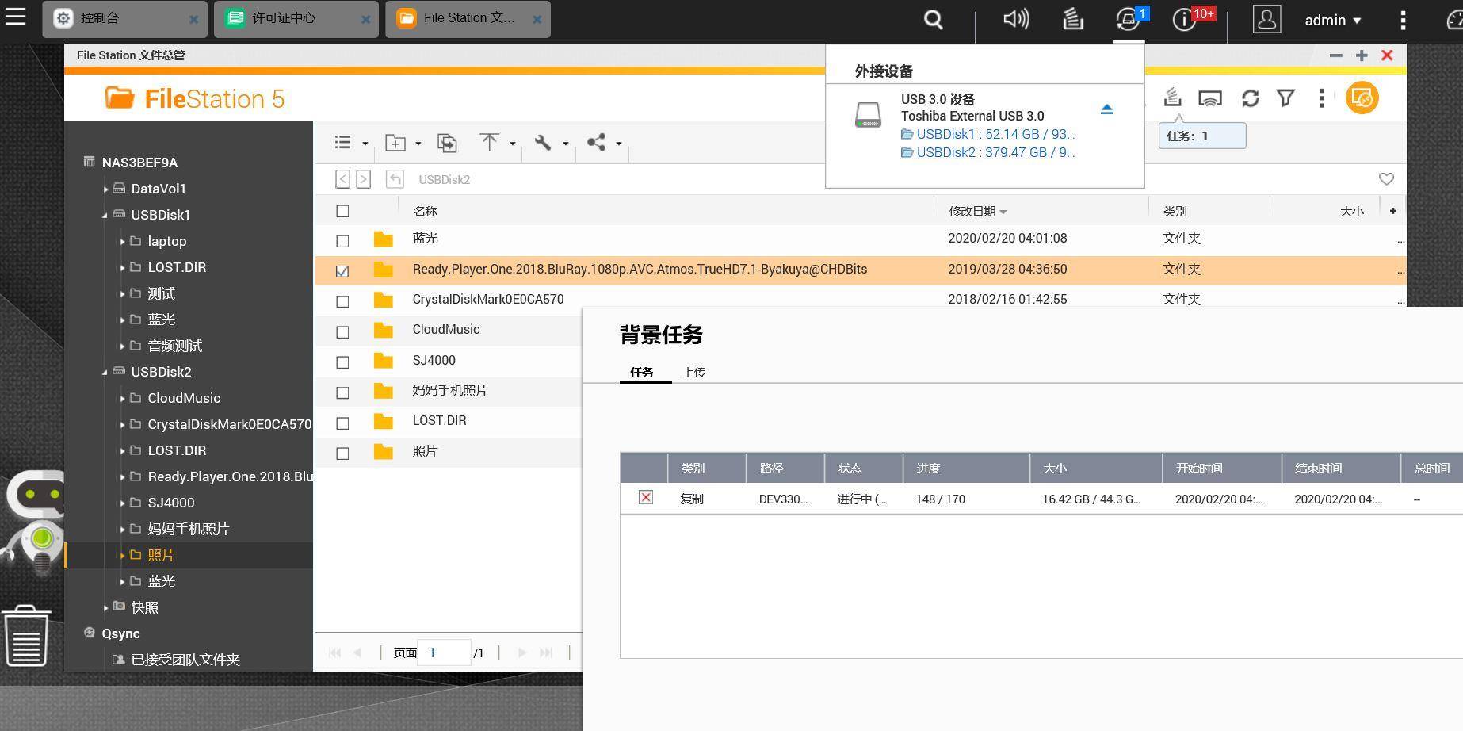Click the wrench tools icon
The width and height of the screenshot is (1463, 731).
coord(543,143)
